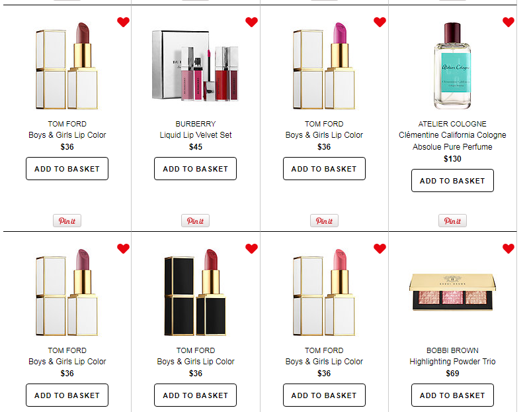Add Bobbi Brown Highlighting Powder Trio to basket
This screenshot has height=412, width=527.
[452, 395]
